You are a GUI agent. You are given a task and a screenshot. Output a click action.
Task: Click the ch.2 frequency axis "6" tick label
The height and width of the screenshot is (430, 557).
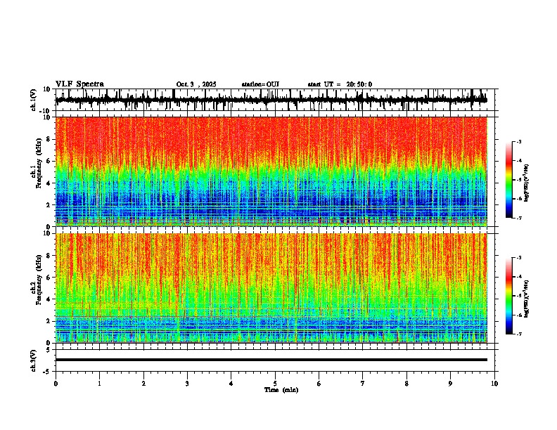click(x=49, y=278)
